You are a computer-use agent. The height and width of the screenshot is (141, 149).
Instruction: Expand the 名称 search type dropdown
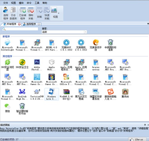pos(86,32)
